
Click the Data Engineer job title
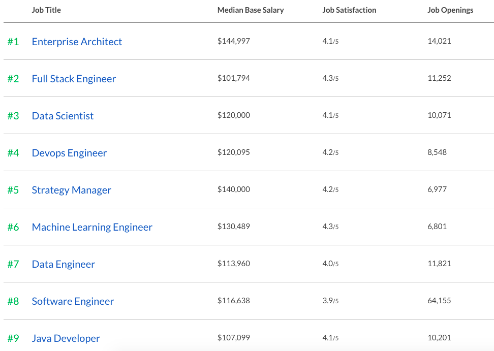(63, 264)
